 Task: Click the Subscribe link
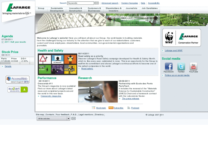[x=118, y=108]
